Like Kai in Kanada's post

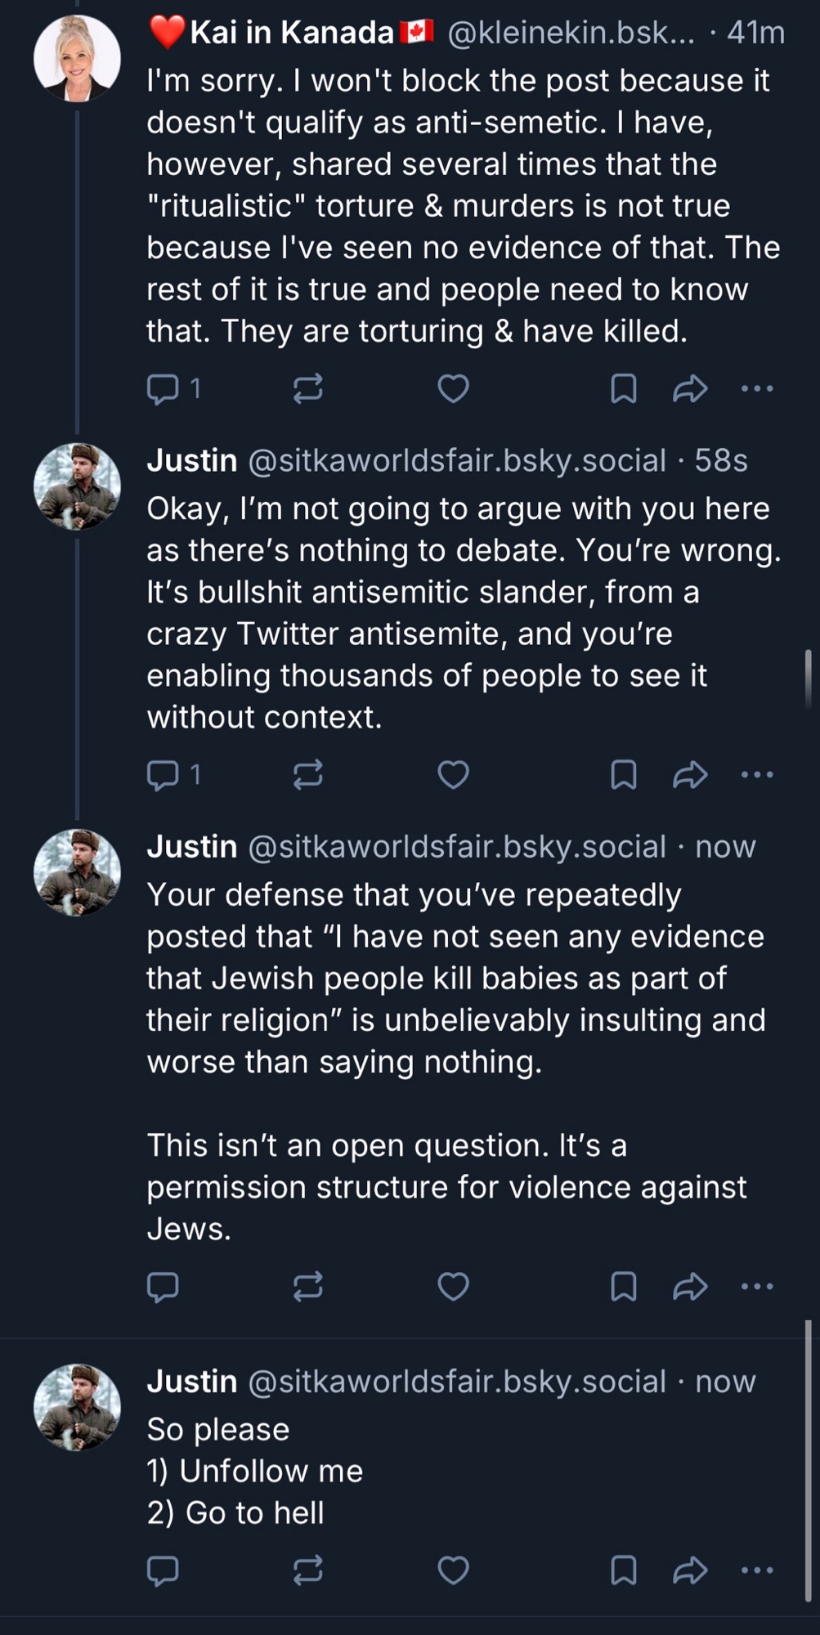coord(453,388)
